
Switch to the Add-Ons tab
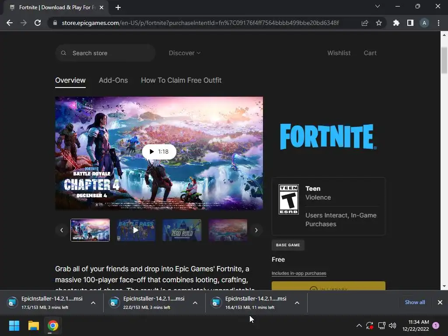click(113, 80)
